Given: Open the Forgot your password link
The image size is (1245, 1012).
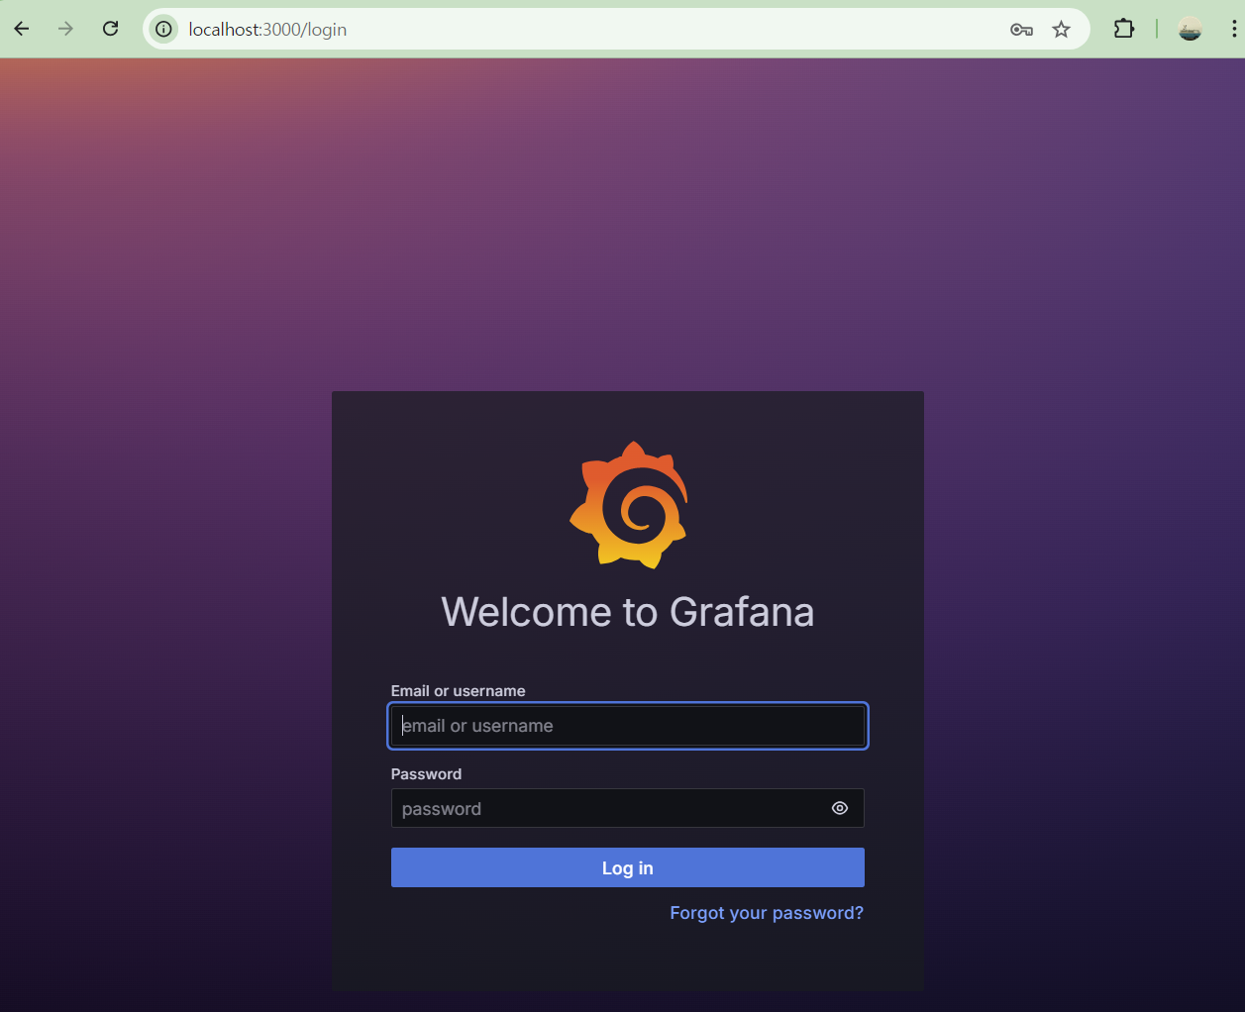Looking at the screenshot, I should click(767, 913).
